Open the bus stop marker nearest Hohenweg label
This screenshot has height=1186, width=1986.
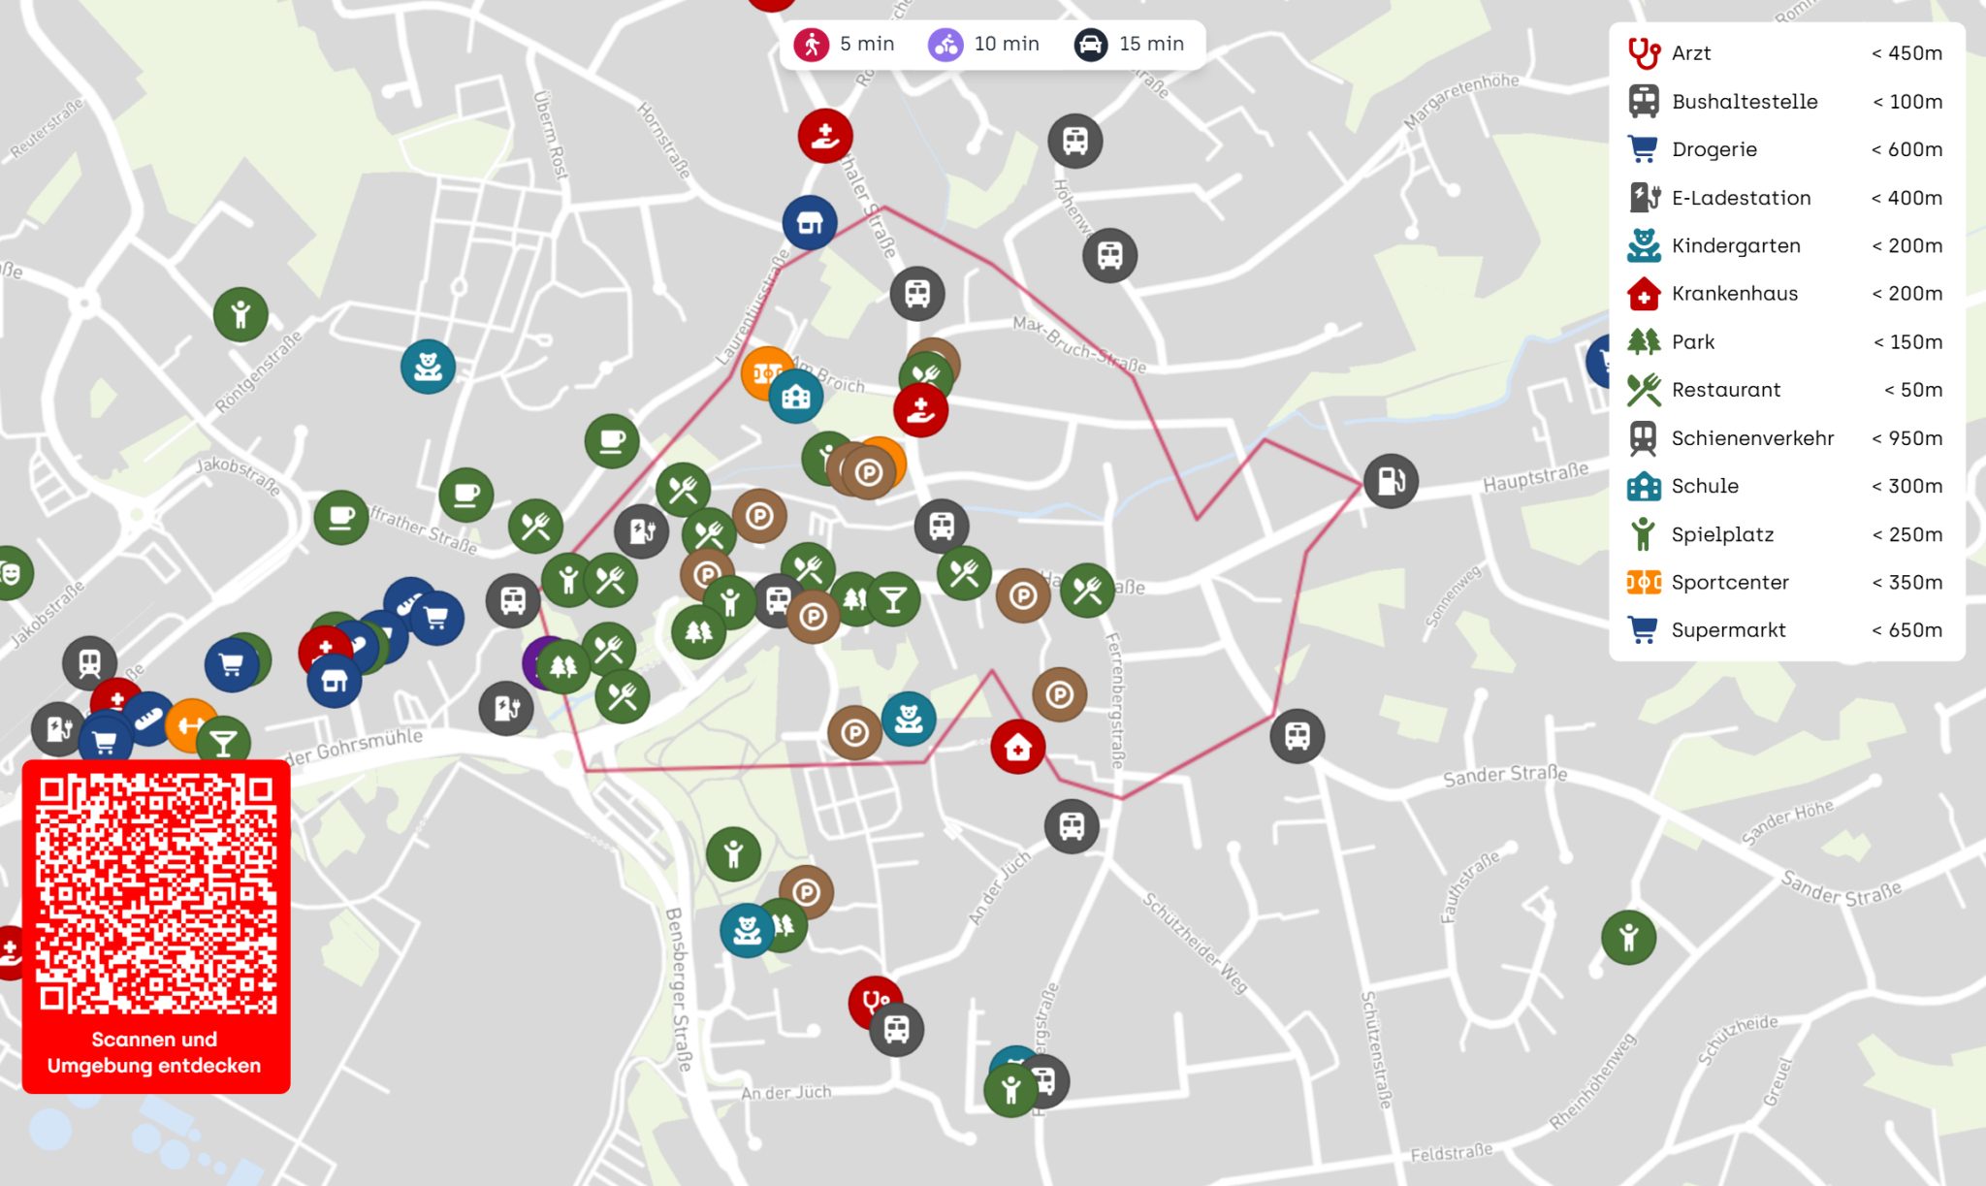(1109, 256)
